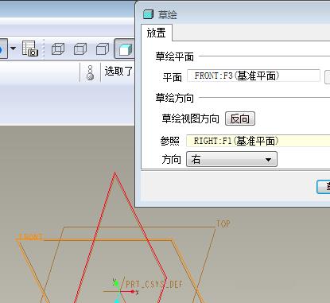
Task: Open the view manager icon
Action: click(30, 49)
